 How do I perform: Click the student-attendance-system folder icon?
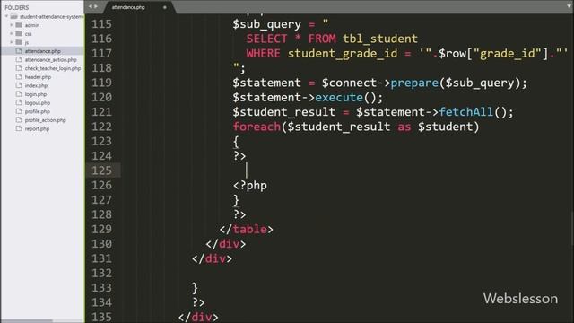[14, 16]
